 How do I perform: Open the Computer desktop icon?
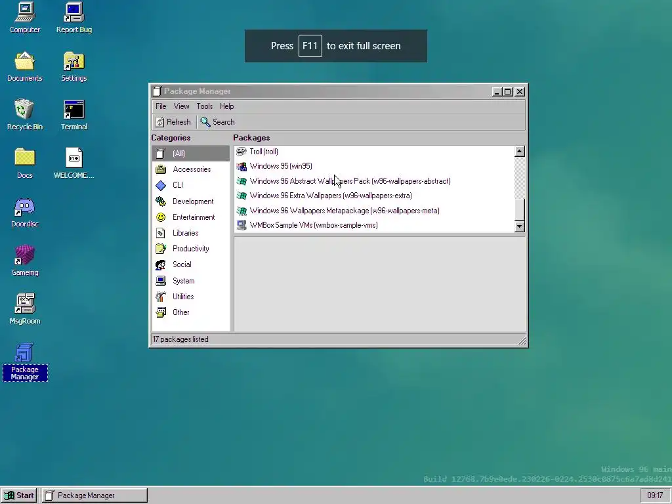(24, 18)
